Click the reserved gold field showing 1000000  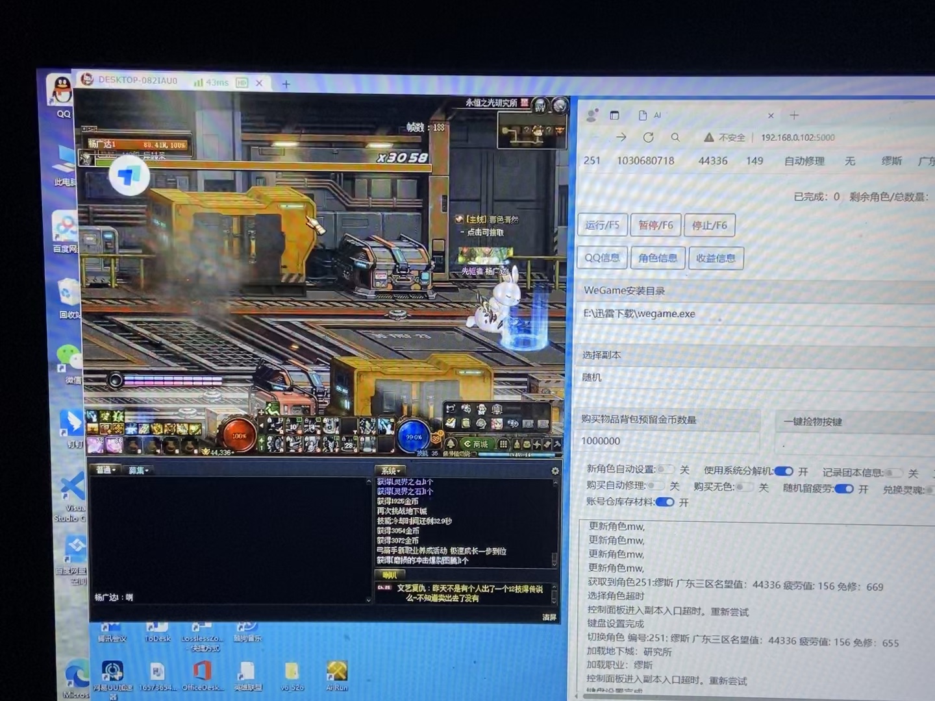coord(669,441)
